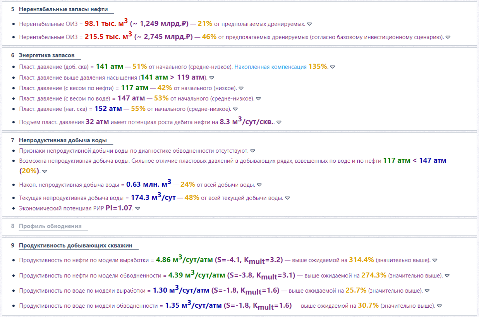Image resolution: width=479 pixels, height=317 pixels.
Task: Select the compensation value '135%'
Action: pos(318,67)
